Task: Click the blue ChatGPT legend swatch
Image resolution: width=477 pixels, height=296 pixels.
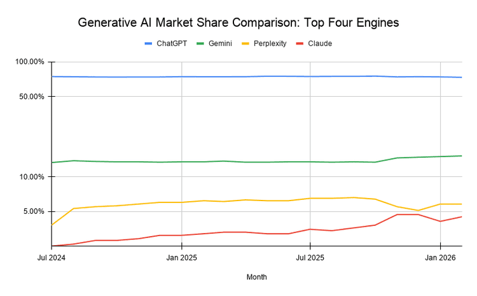Action: click(148, 43)
